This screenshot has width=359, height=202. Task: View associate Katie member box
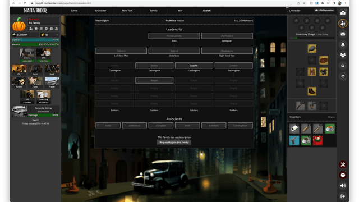click(x=108, y=126)
